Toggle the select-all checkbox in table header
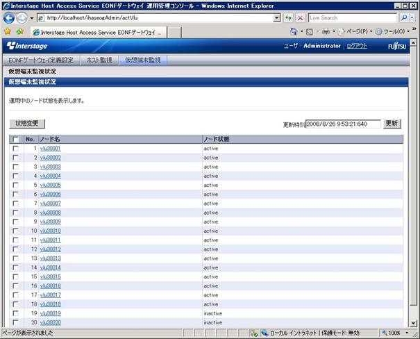 (15, 140)
